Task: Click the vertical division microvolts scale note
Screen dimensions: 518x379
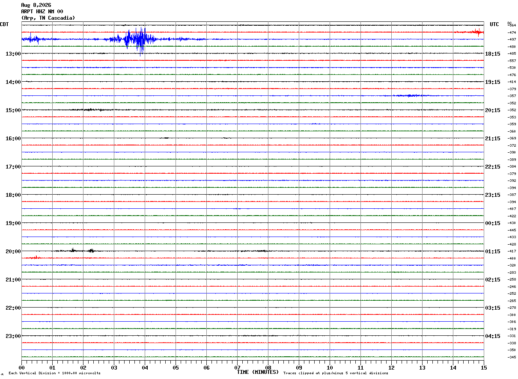Action: pyautogui.click(x=54, y=373)
